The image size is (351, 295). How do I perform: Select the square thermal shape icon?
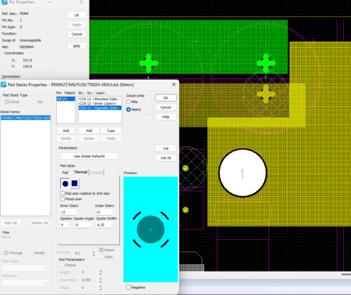pos(75,184)
